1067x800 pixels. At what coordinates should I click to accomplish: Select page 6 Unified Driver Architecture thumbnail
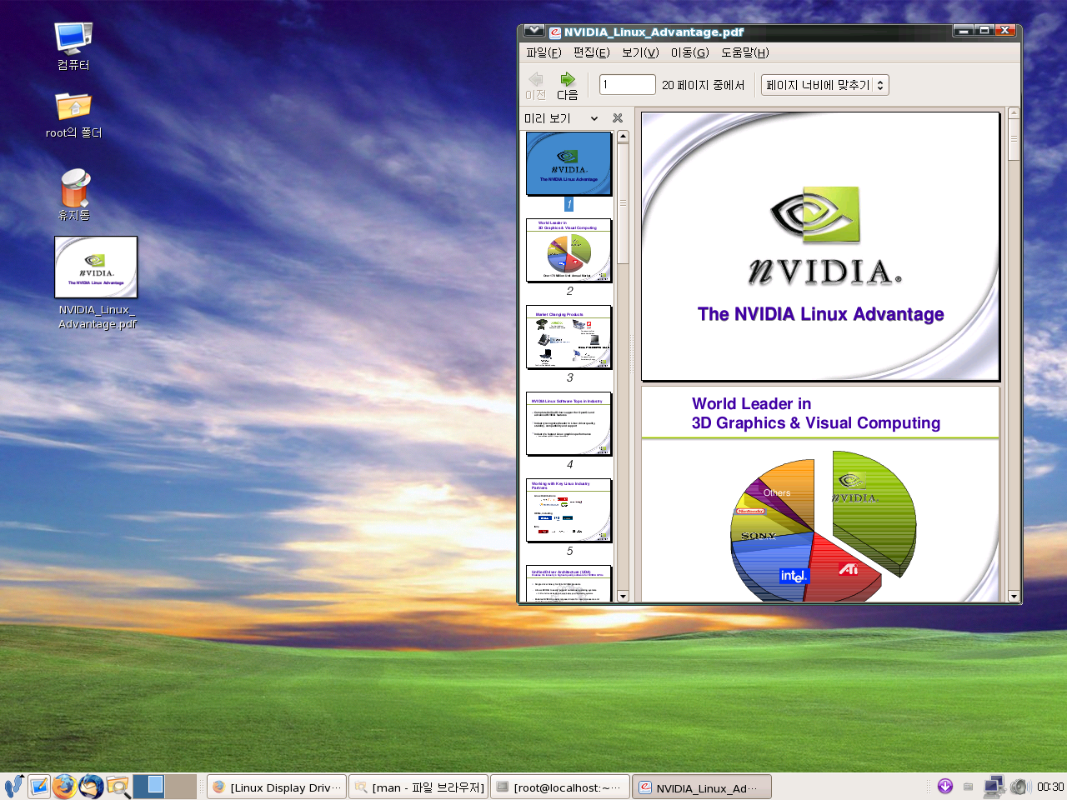(569, 583)
